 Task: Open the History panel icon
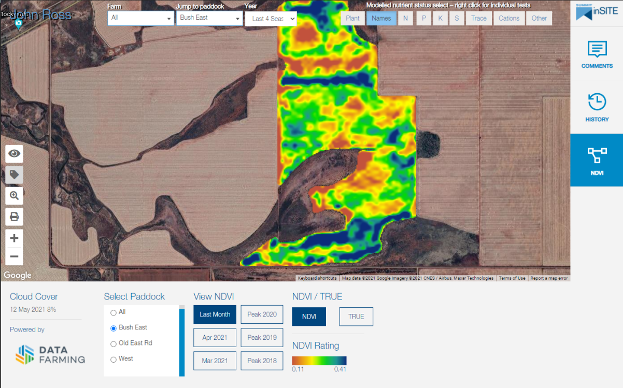click(597, 107)
